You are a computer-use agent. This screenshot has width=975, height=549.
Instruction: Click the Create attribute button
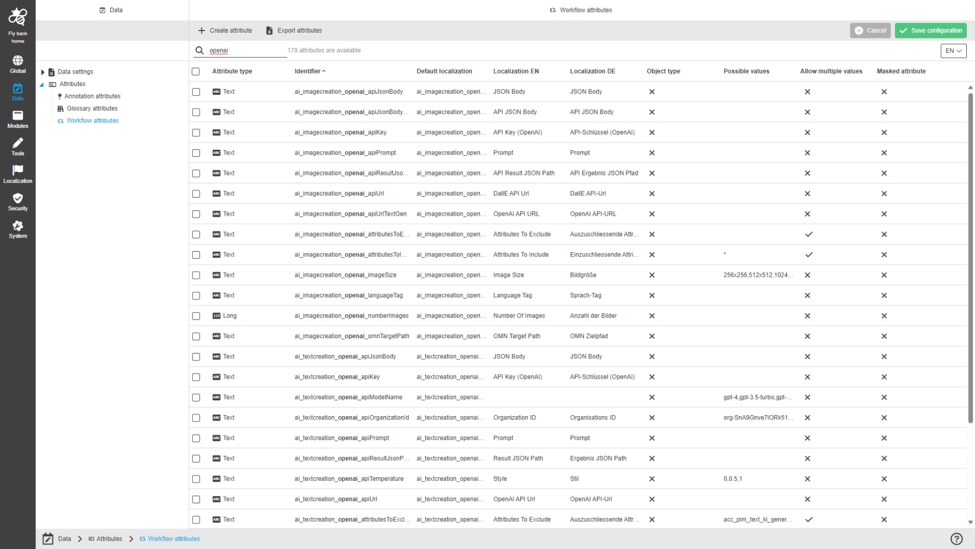[225, 30]
